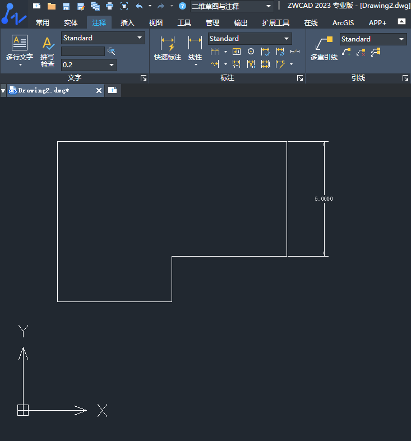The height and width of the screenshot is (441, 411).
Task: Click the redo arrow icon
Action: click(x=161, y=6)
